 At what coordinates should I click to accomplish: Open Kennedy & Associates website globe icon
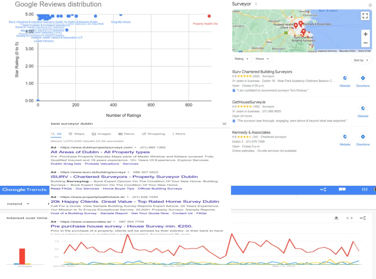pos(345,137)
